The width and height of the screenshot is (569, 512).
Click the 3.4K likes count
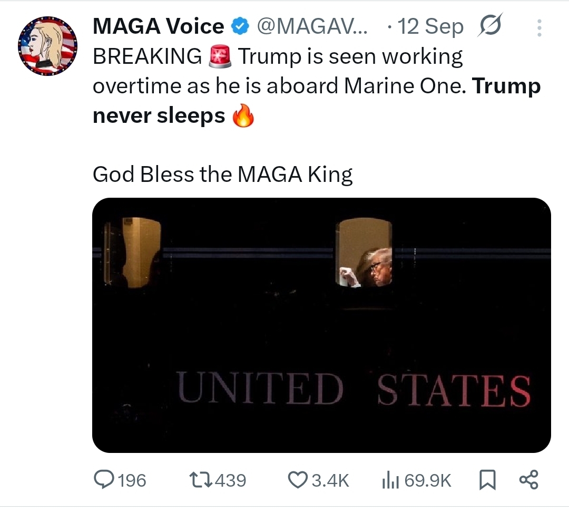tap(330, 480)
